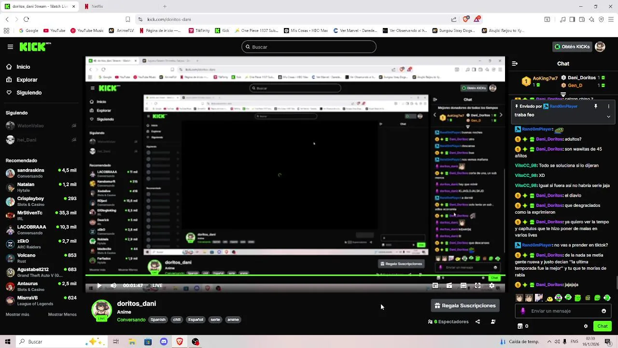Click the Enviar un mensaje input
The image size is (618, 348).
tap(563, 311)
